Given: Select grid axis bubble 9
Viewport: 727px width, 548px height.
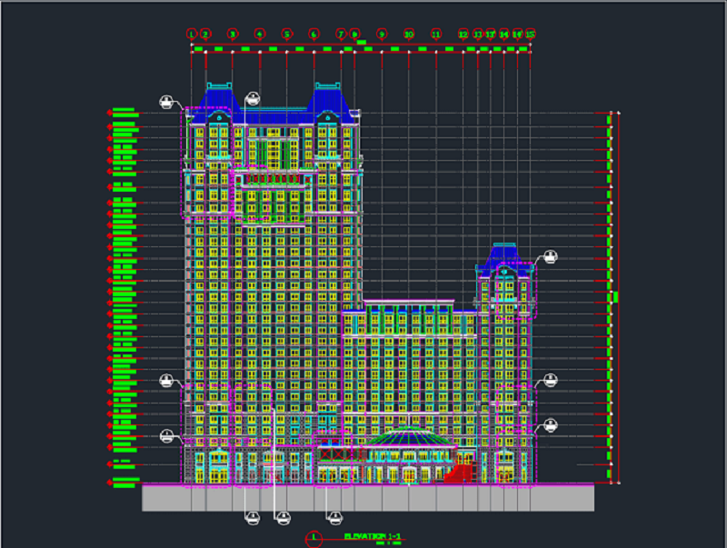Looking at the screenshot, I should [x=382, y=34].
